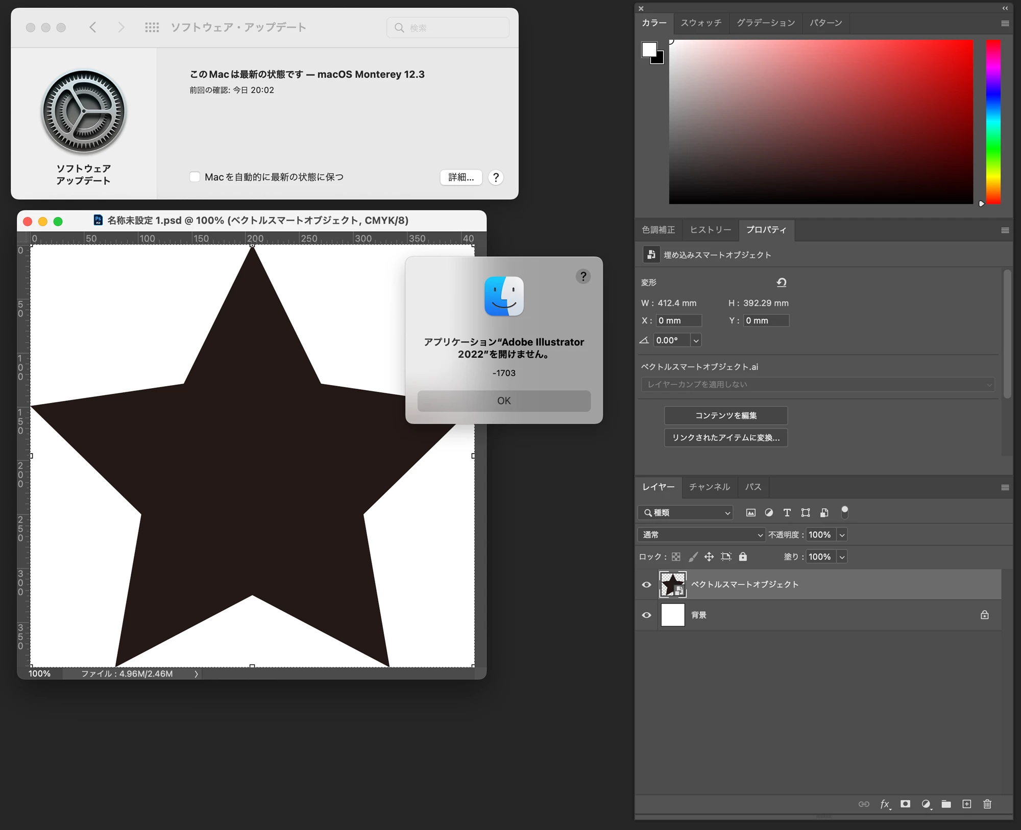Open the 通常 blend mode dropdown
Image resolution: width=1021 pixels, height=830 pixels.
point(701,535)
